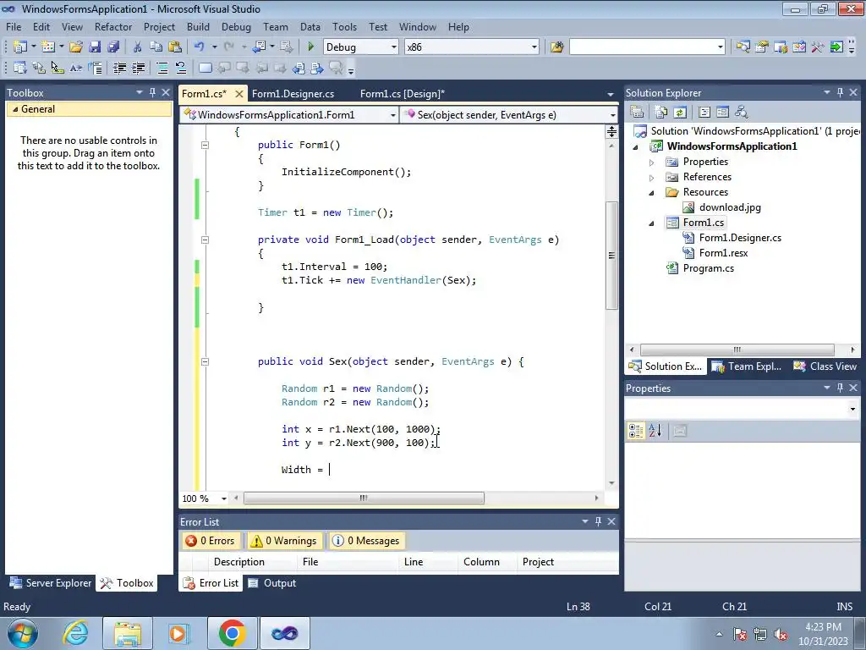Viewport: 866px width, 650px height.
Task: Sort properties alphabetically with the A-Z icon
Action: click(655, 431)
